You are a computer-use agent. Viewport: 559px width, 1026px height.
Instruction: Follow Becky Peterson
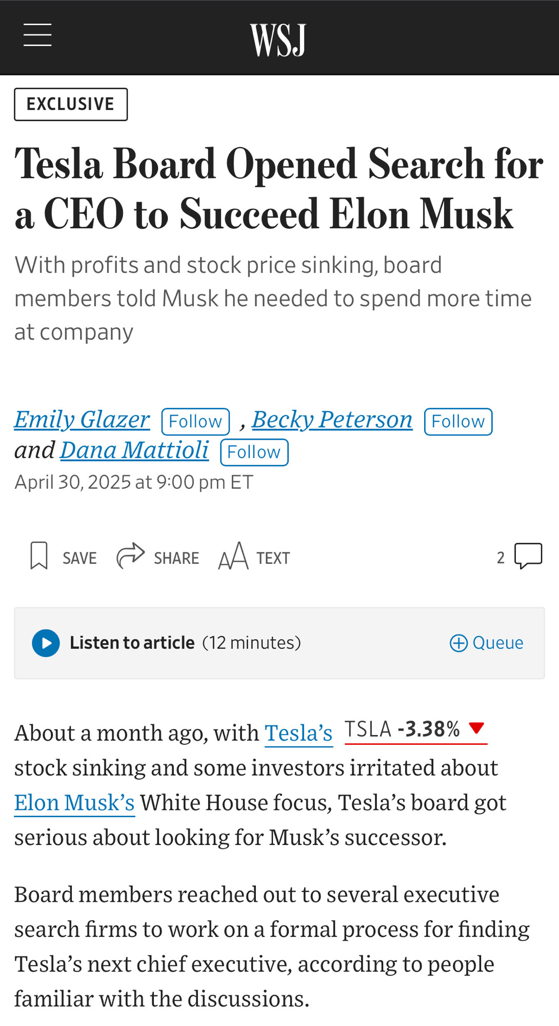(x=458, y=422)
